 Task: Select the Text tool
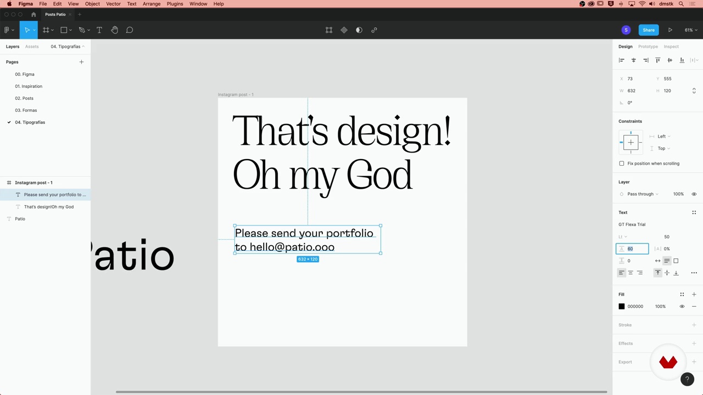99,30
